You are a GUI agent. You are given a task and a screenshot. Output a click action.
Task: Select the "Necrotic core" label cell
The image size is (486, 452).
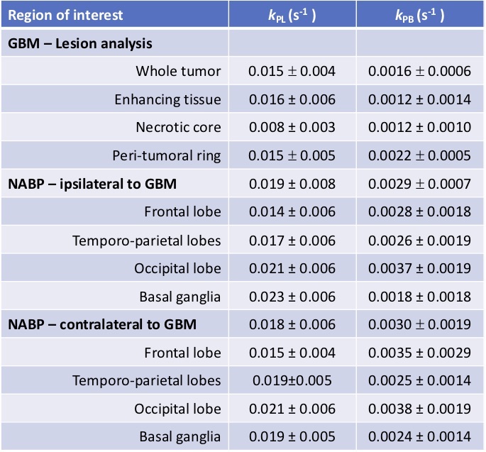178,128
